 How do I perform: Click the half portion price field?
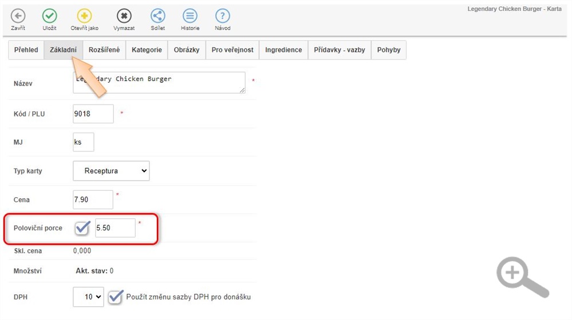tap(115, 228)
